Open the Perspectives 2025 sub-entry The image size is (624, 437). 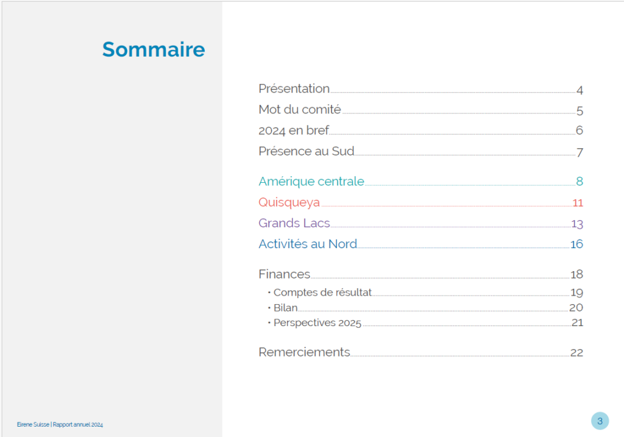(317, 323)
